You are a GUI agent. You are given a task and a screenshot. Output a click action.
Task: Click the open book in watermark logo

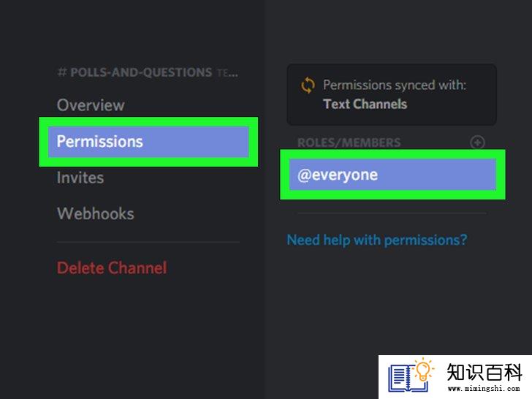[x=406, y=379]
